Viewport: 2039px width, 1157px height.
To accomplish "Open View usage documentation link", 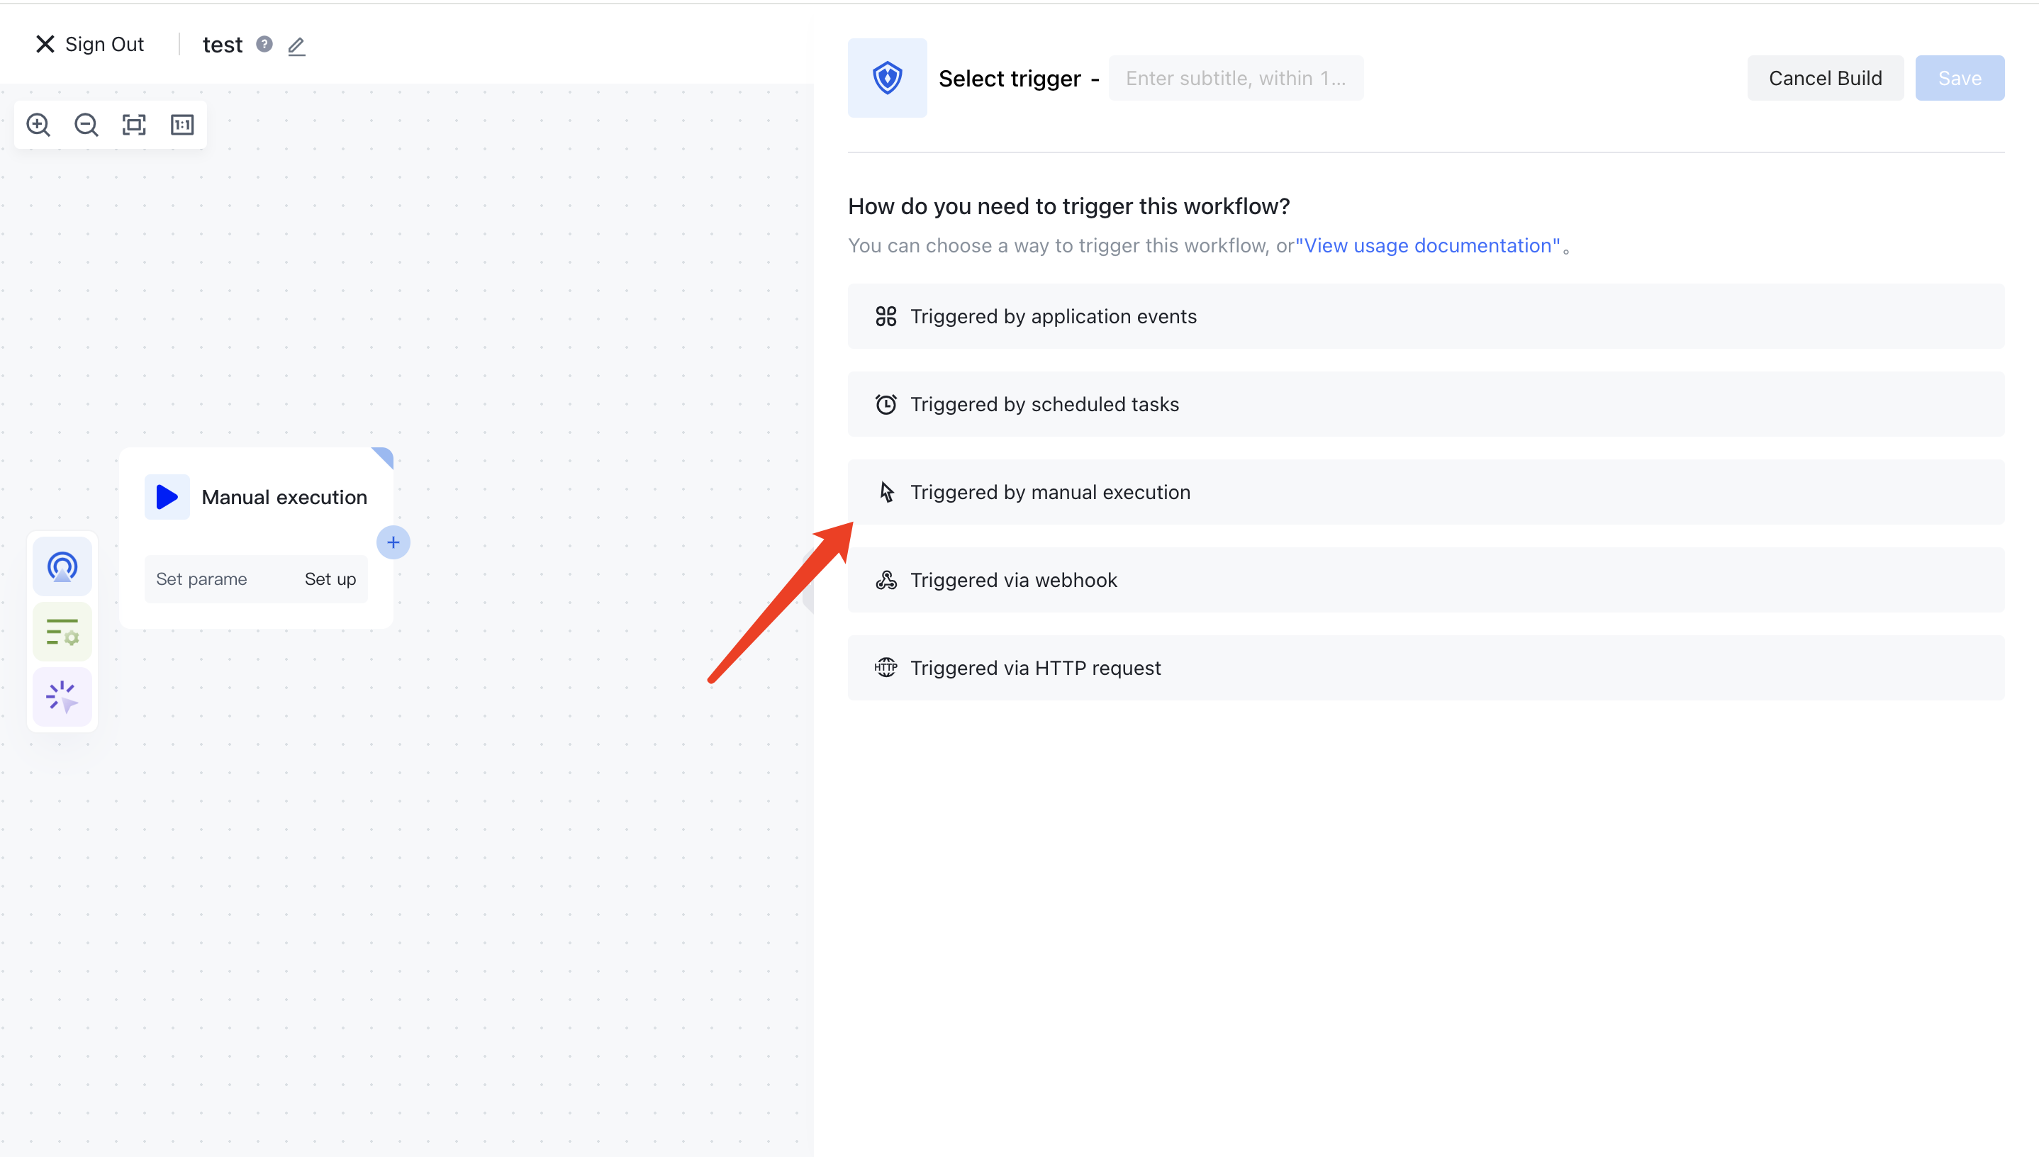I will [1428, 245].
